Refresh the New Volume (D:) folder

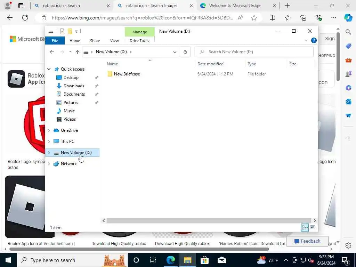click(185, 52)
